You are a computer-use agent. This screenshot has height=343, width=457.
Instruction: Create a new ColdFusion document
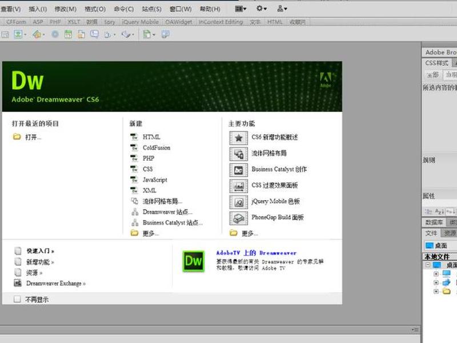click(x=156, y=147)
